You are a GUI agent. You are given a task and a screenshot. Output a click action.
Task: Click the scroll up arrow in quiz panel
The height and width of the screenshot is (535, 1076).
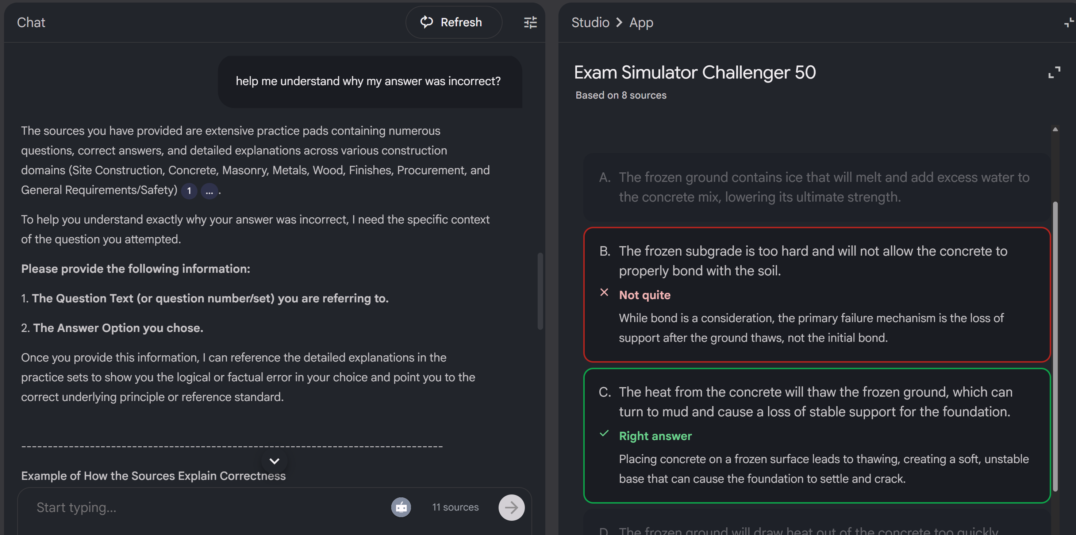click(1055, 130)
